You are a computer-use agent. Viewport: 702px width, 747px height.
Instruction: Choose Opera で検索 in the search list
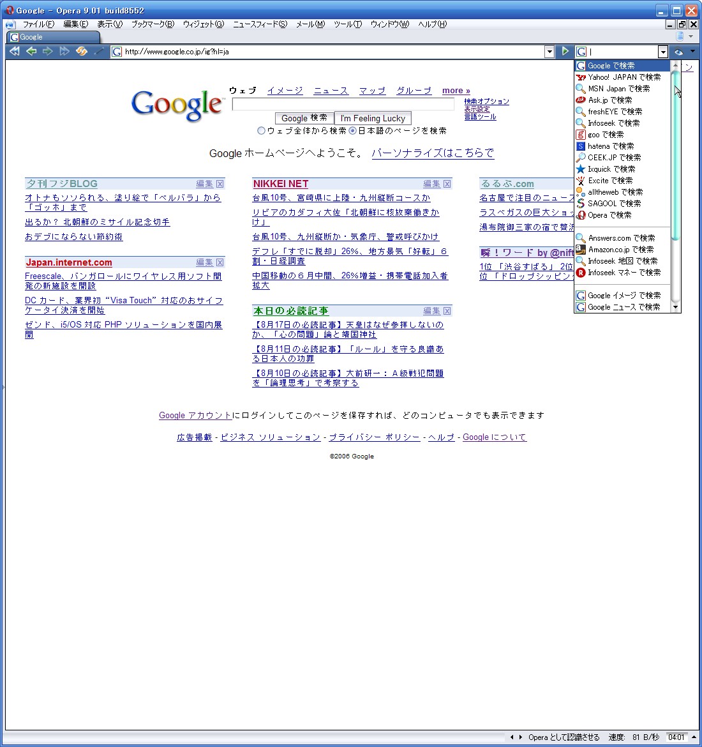click(x=622, y=215)
